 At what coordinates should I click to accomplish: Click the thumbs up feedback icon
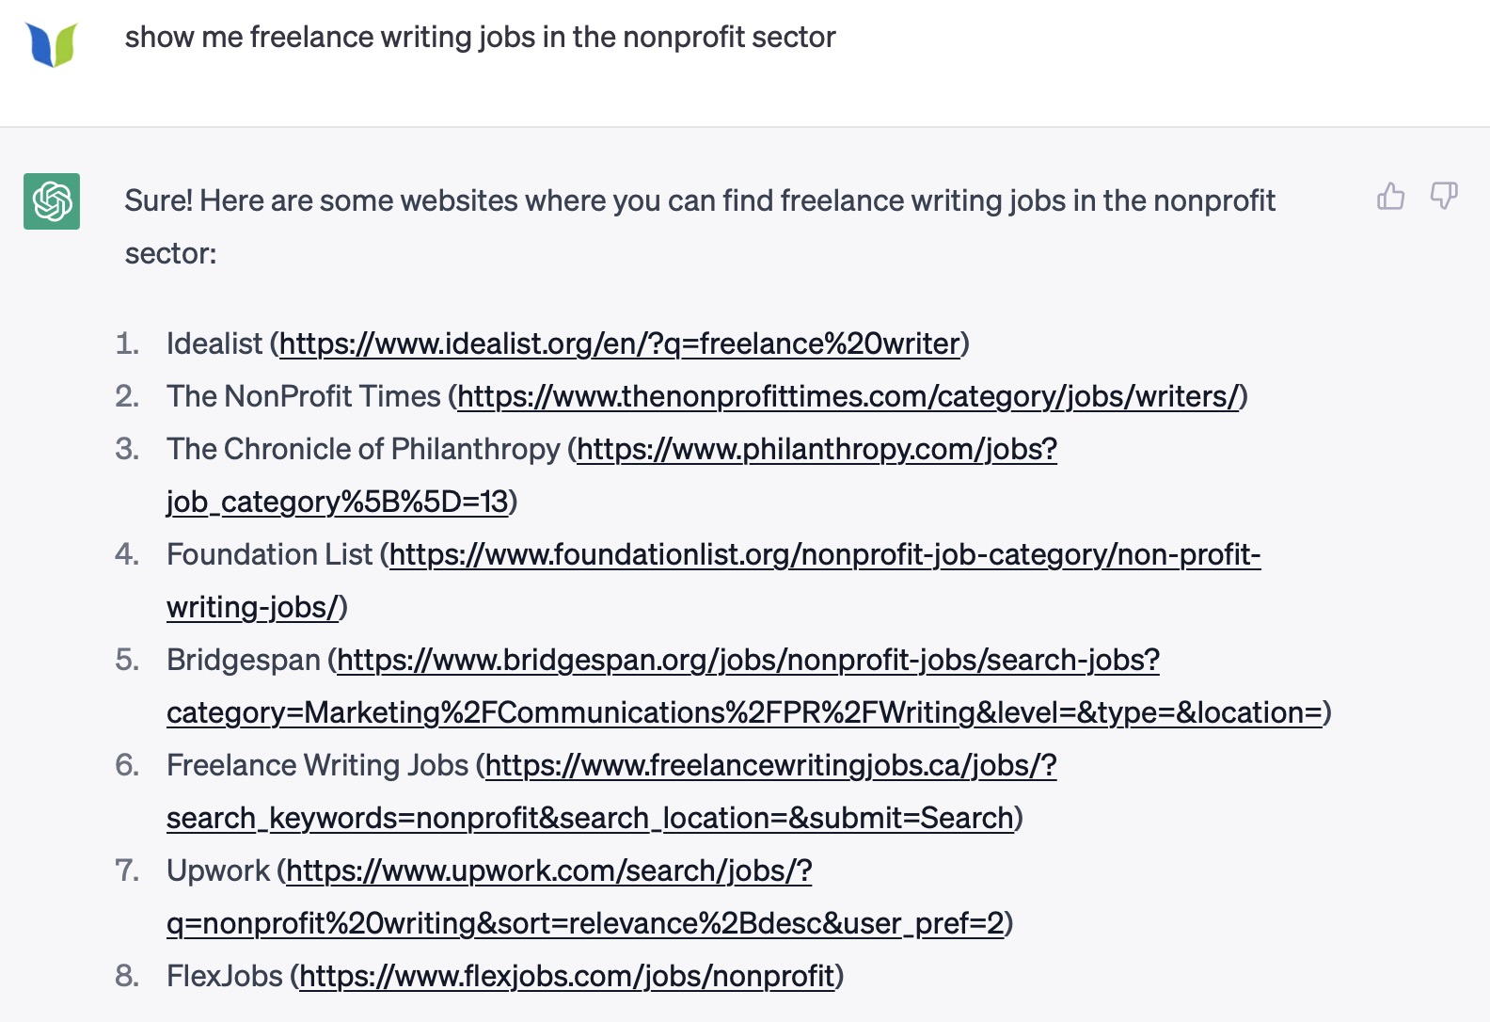[x=1390, y=196]
